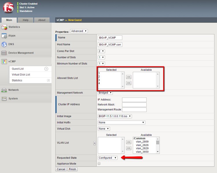The height and width of the screenshot is (173, 217).
Task: Click the Finish button
Action: 72,169
